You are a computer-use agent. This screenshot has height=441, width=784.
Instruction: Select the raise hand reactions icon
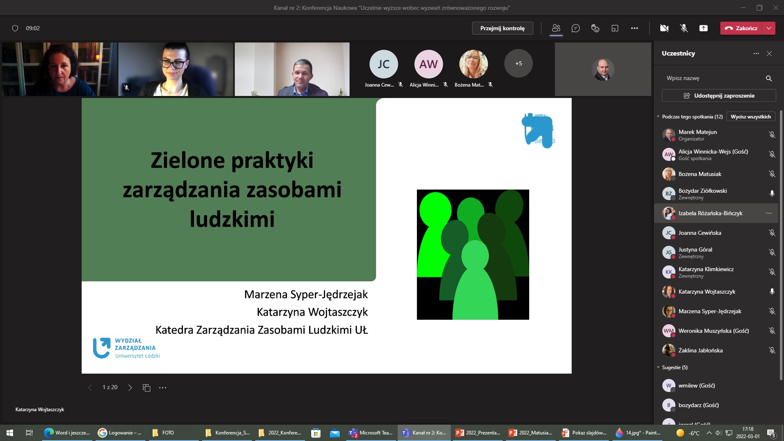[x=595, y=28]
